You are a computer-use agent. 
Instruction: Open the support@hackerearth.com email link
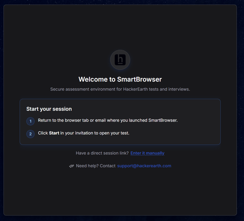click(x=144, y=166)
